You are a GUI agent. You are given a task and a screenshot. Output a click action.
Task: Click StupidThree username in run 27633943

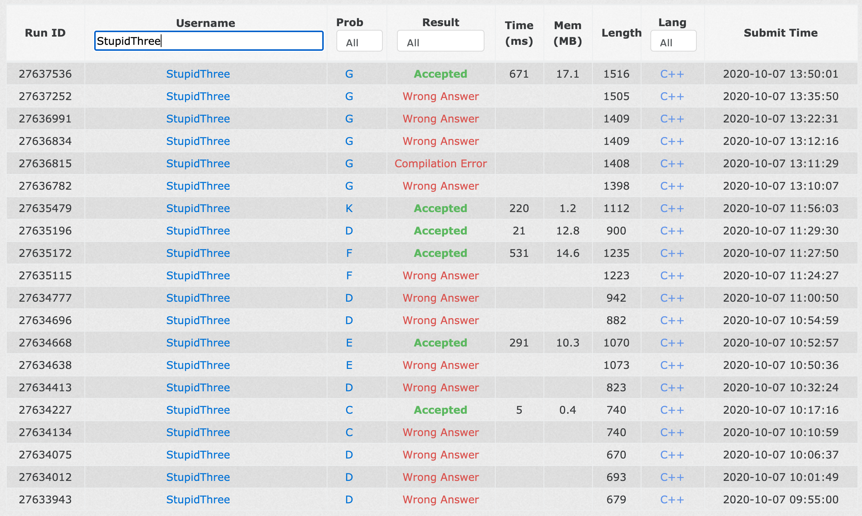click(x=198, y=500)
